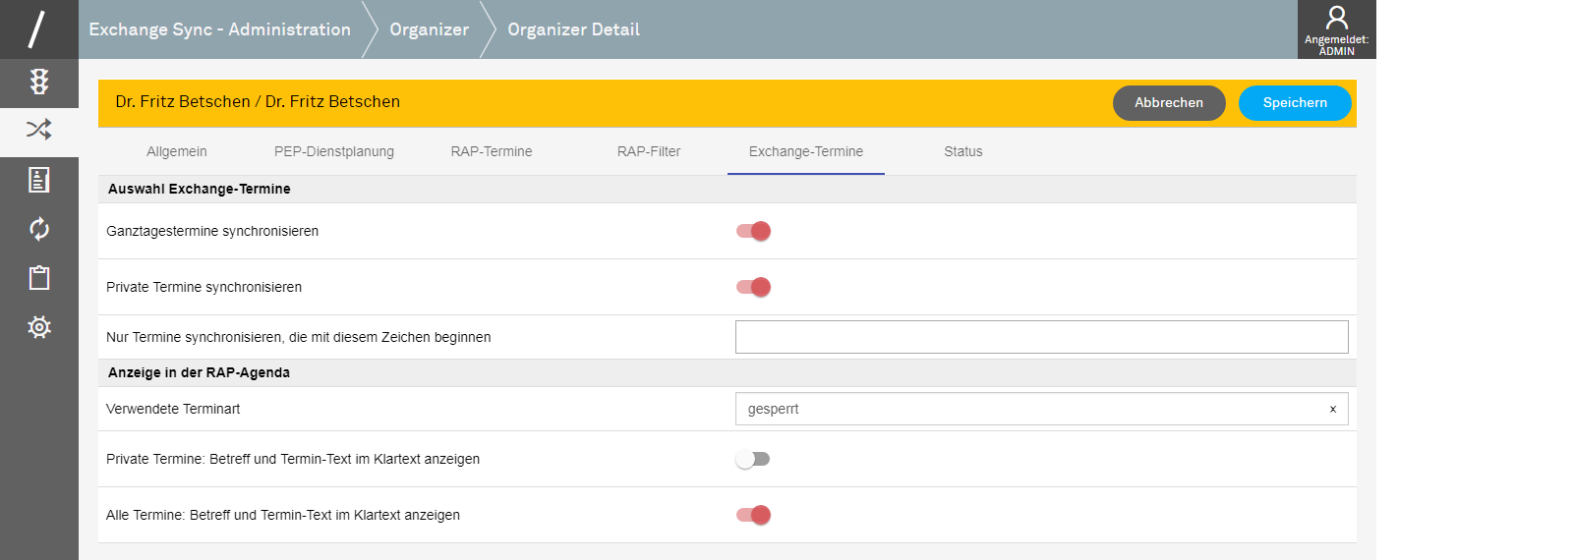1573x560 pixels.
Task: Click the Speichern button
Action: (x=1295, y=103)
